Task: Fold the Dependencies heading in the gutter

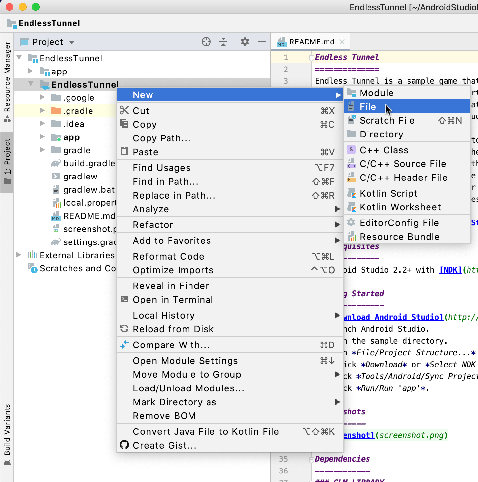Action: 311,459
